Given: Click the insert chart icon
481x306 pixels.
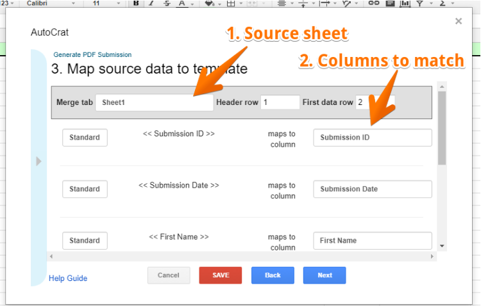Looking at the screenshot, I should 405,3.
